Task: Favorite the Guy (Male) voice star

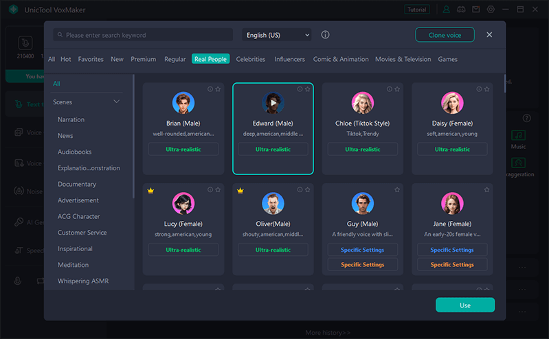Action: 397,189
